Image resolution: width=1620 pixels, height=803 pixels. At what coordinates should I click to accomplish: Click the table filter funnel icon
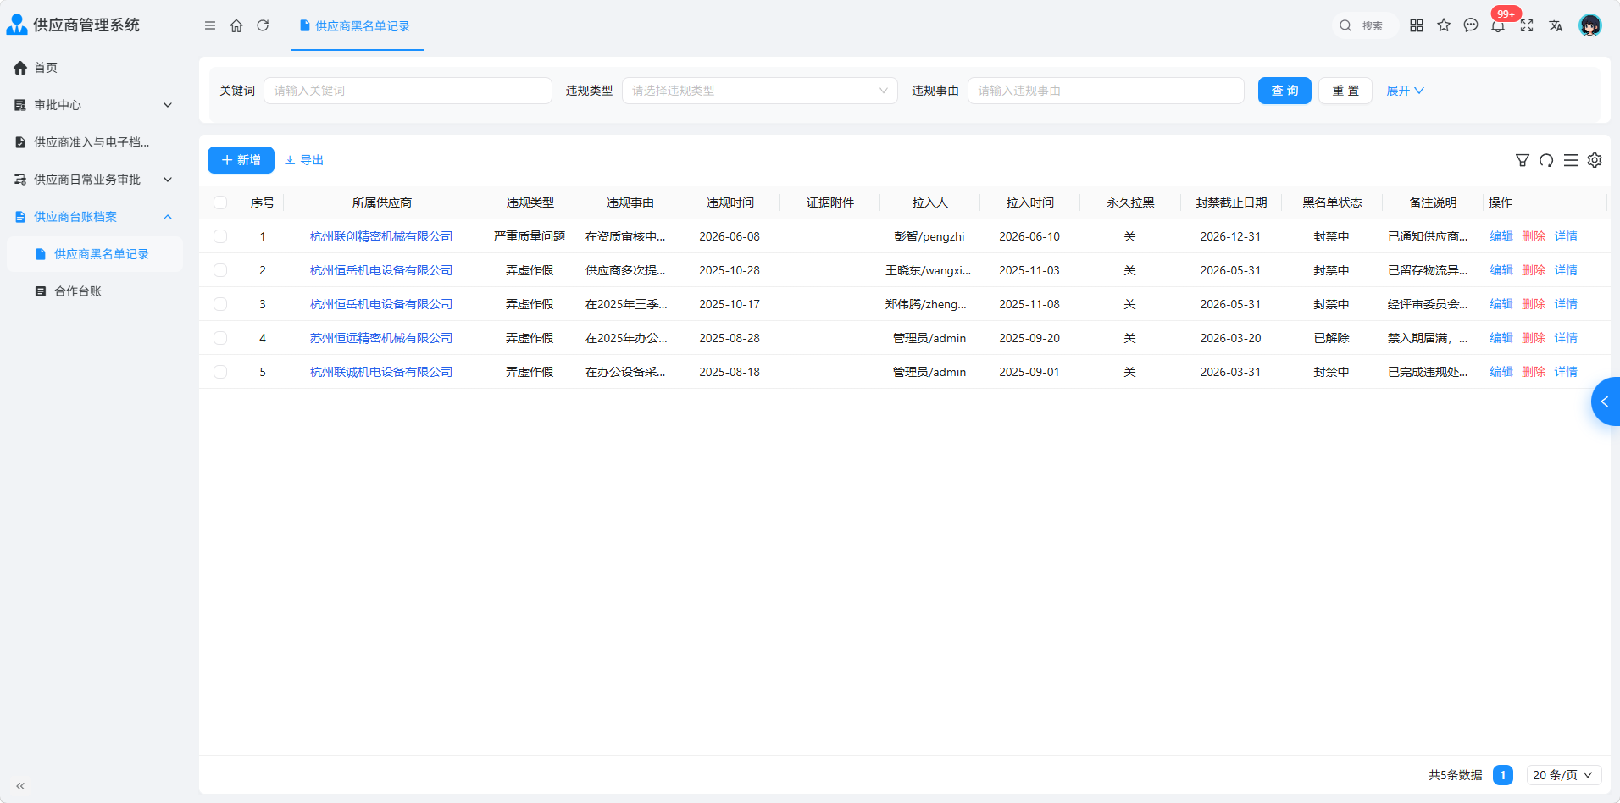[1523, 160]
